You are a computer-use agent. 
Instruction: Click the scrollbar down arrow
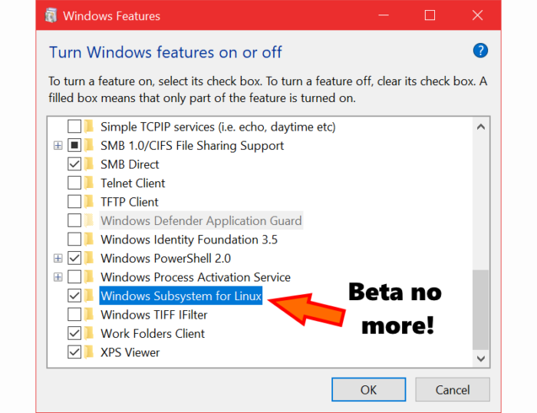(x=481, y=358)
